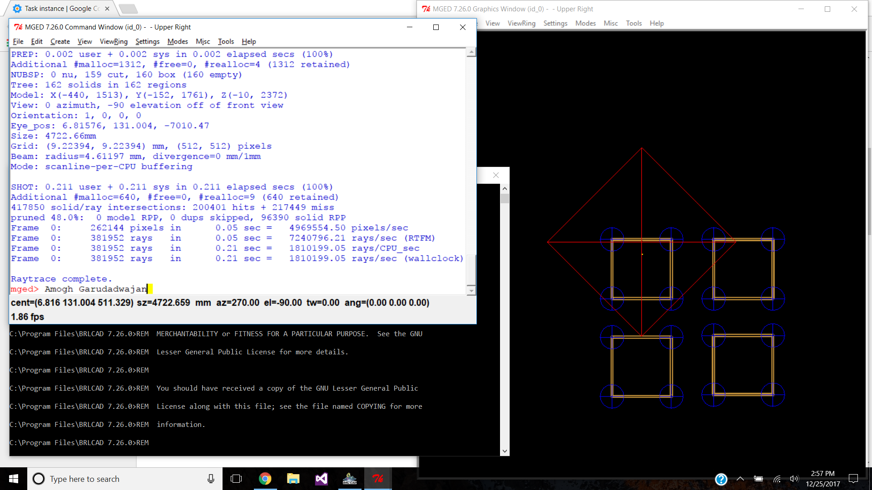The width and height of the screenshot is (872, 490).
Task: Open Misc menu in Graphics Window
Action: 611,23
